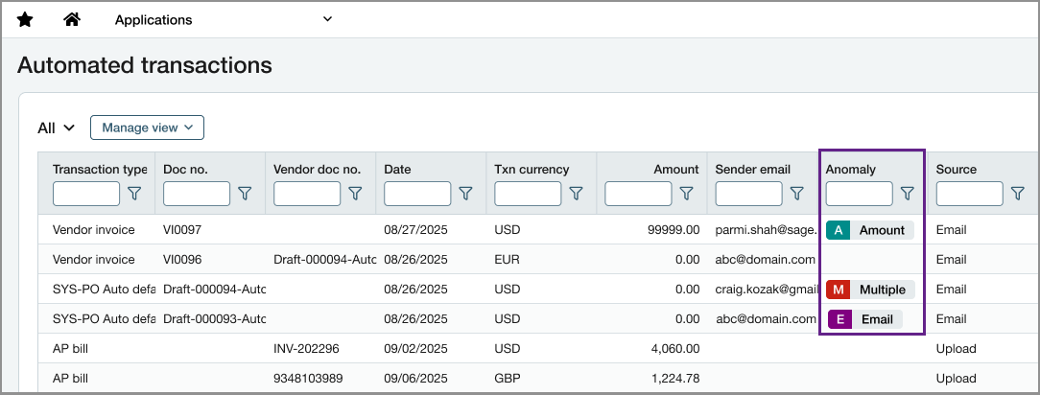Open favorites with the star icon
This screenshot has width=1040, height=395.
click(25, 20)
